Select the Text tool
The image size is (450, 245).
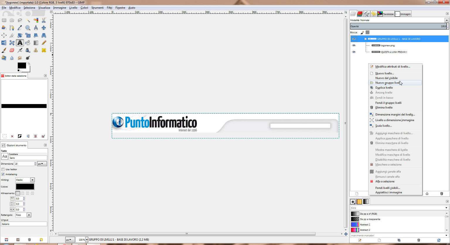[x=20, y=43]
